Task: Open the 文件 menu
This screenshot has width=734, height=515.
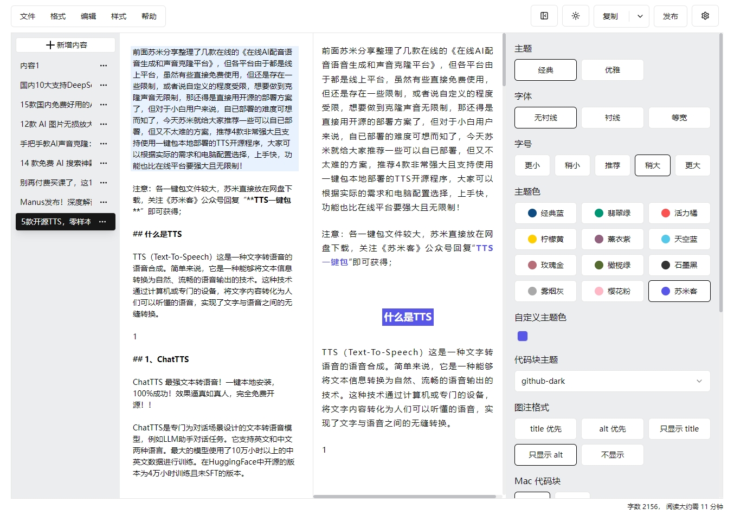Action: [28, 16]
